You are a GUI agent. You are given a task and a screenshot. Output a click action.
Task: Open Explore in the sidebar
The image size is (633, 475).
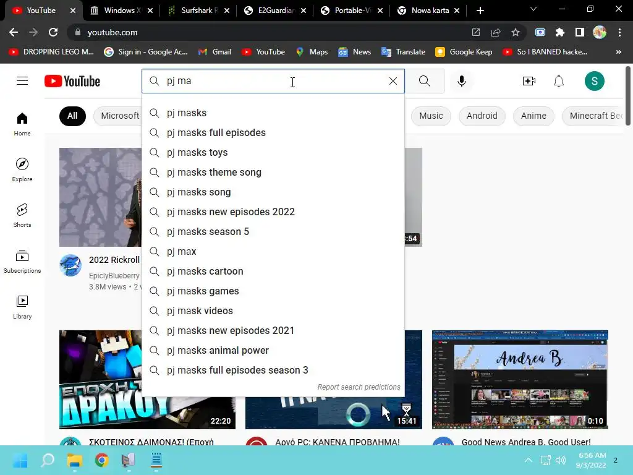pos(22,169)
